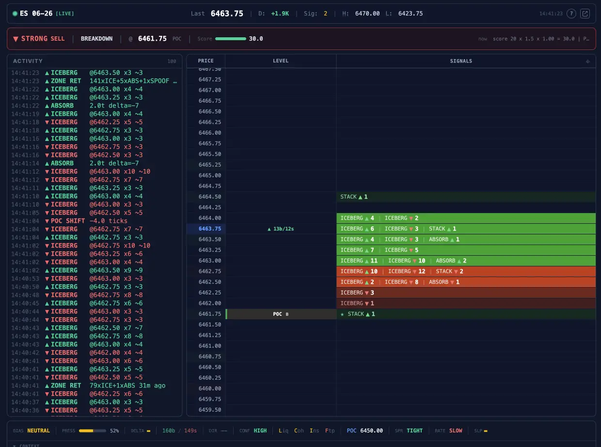This screenshot has width=601, height=447.
Task: Select the PRICE column header
Action: [x=206, y=61]
